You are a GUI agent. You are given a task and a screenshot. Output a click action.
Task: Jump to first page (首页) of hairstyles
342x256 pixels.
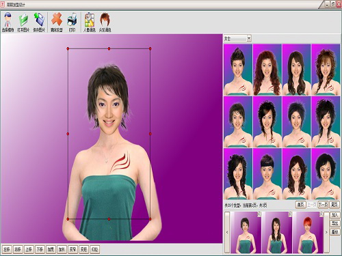[x=300, y=205]
